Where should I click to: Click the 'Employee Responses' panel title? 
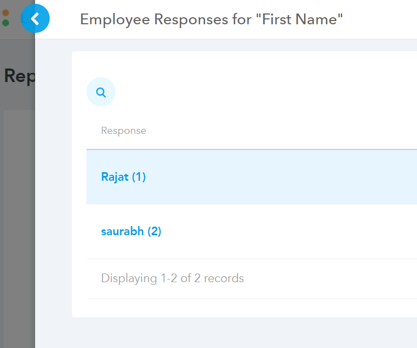pos(154,19)
